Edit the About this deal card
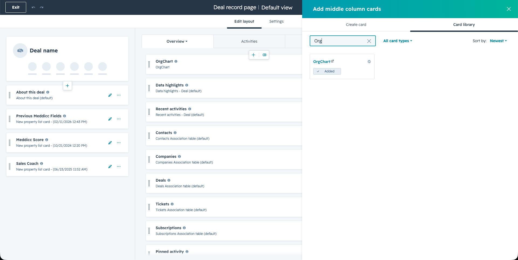This screenshot has width=518, height=260. pos(110,95)
